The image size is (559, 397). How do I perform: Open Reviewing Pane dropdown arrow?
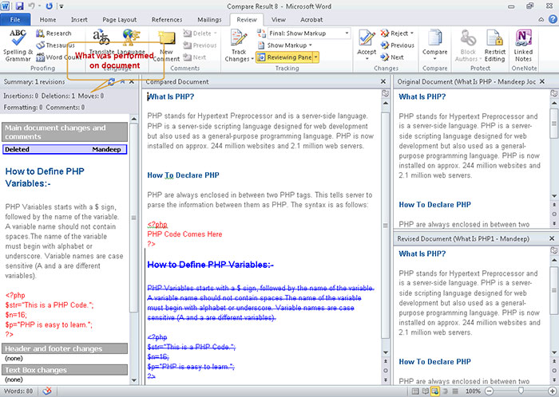pos(316,57)
